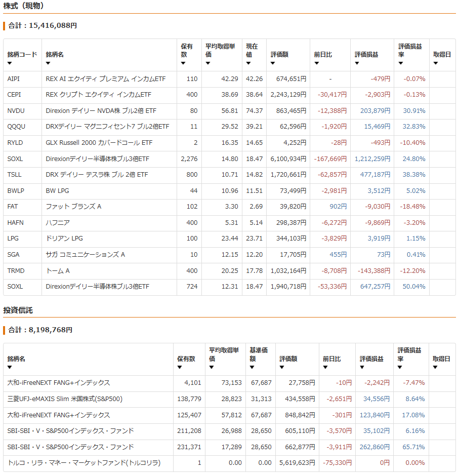
Task: Select the 50.04% return cell
Action: [x=413, y=286]
